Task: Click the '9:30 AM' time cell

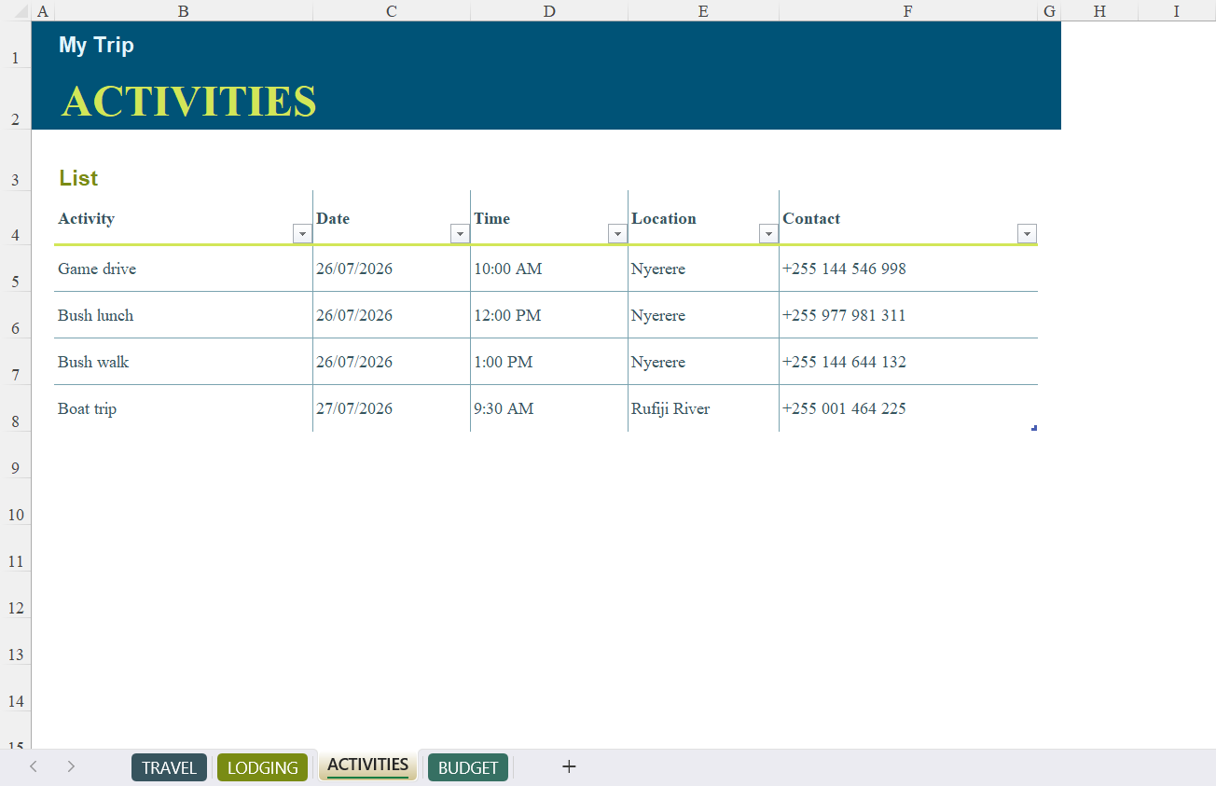Action: [x=549, y=408]
